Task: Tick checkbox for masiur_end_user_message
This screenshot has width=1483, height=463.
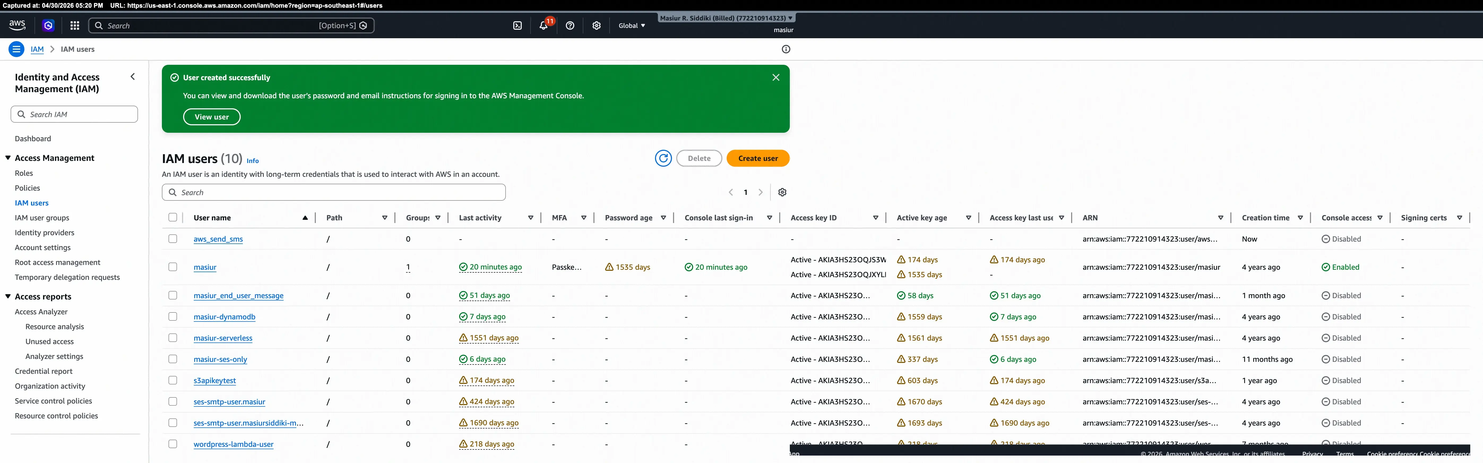Action: (x=173, y=295)
